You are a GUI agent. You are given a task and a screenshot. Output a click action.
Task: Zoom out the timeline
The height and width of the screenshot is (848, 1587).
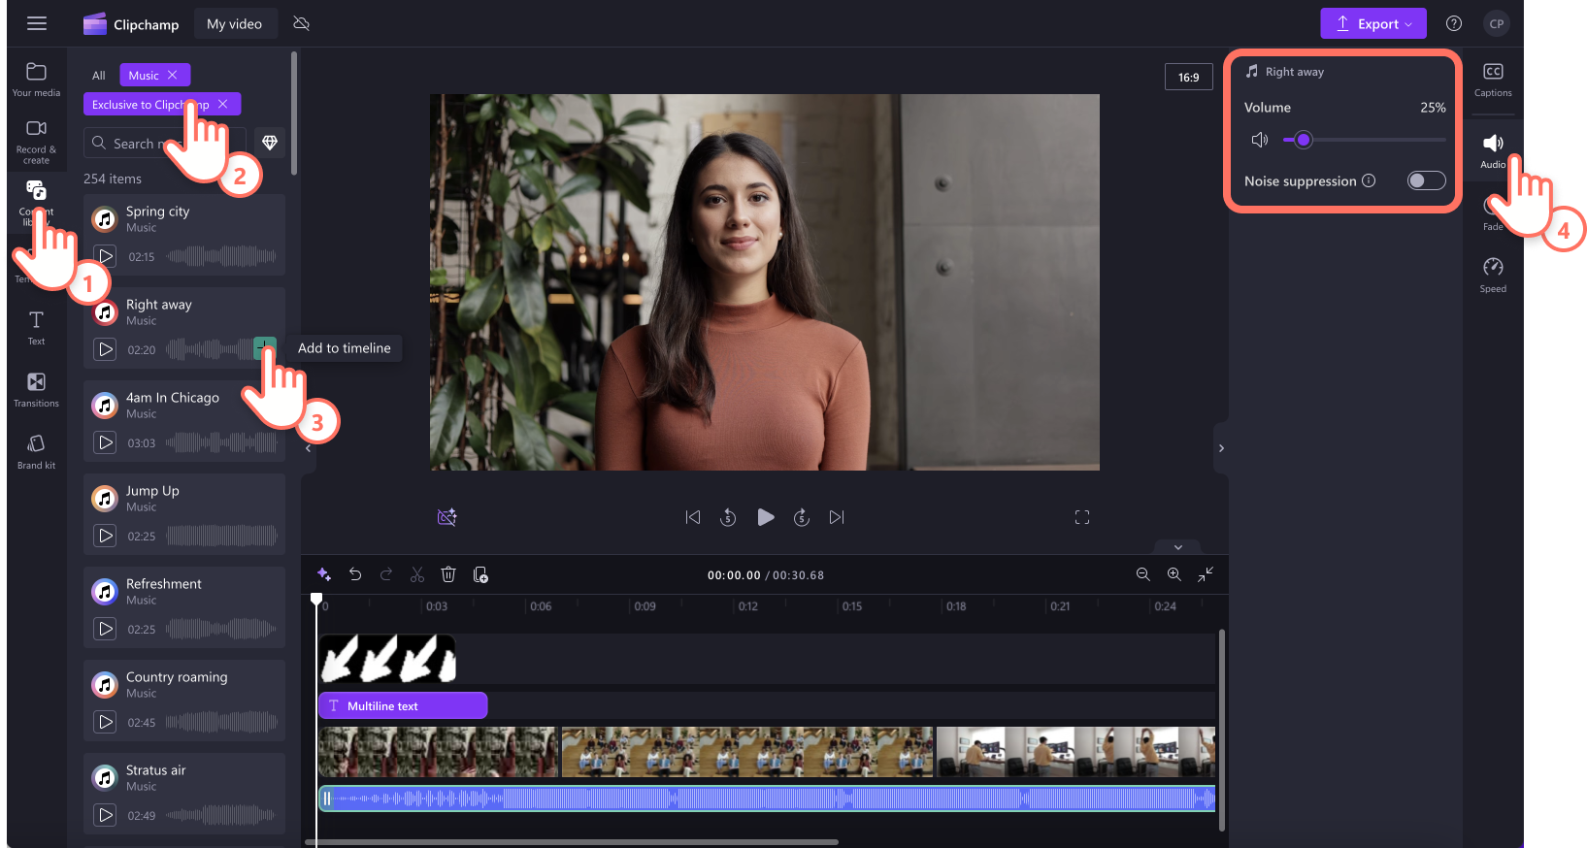(x=1143, y=574)
